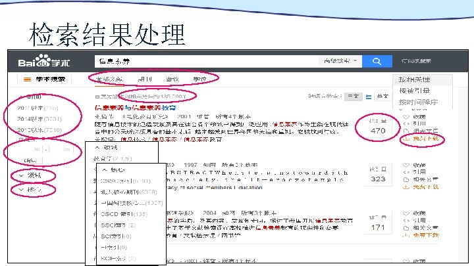Select 教育学 in the 领域 popup
Screen dimensions: 474x266
pos(113,158)
